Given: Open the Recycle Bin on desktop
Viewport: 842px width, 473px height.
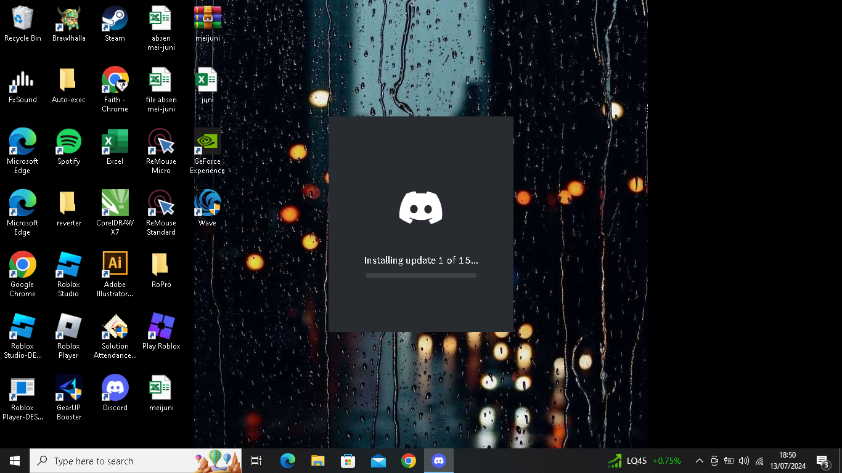Looking at the screenshot, I should tap(23, 25).
